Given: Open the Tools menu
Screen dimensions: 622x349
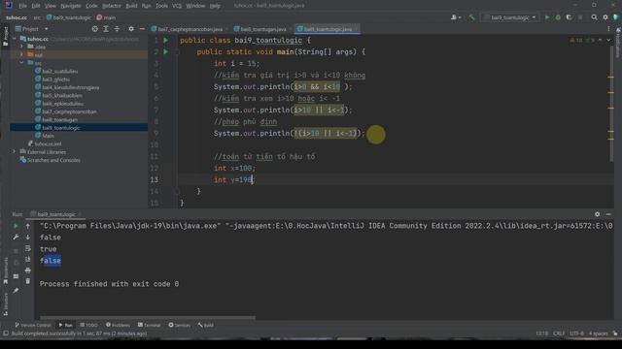Looking at the screenshot, I should pyautogui.click(x=161, y=6).
